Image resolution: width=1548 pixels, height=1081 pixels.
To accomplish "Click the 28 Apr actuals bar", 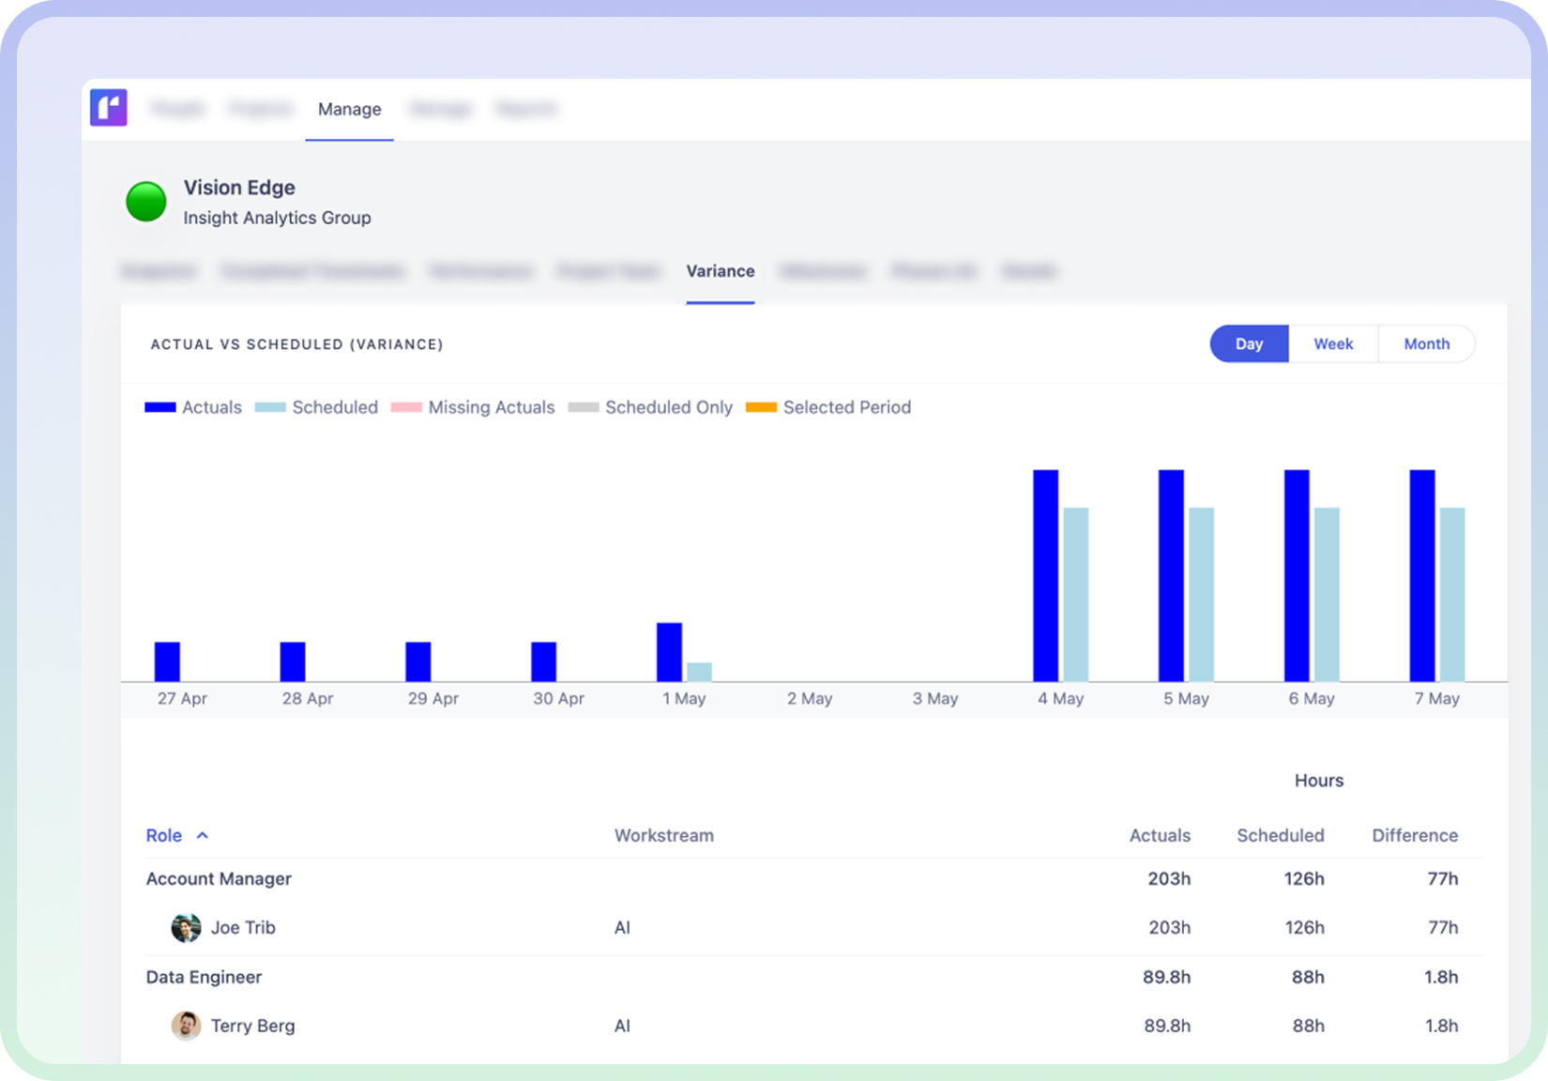I will coord(293,662).
